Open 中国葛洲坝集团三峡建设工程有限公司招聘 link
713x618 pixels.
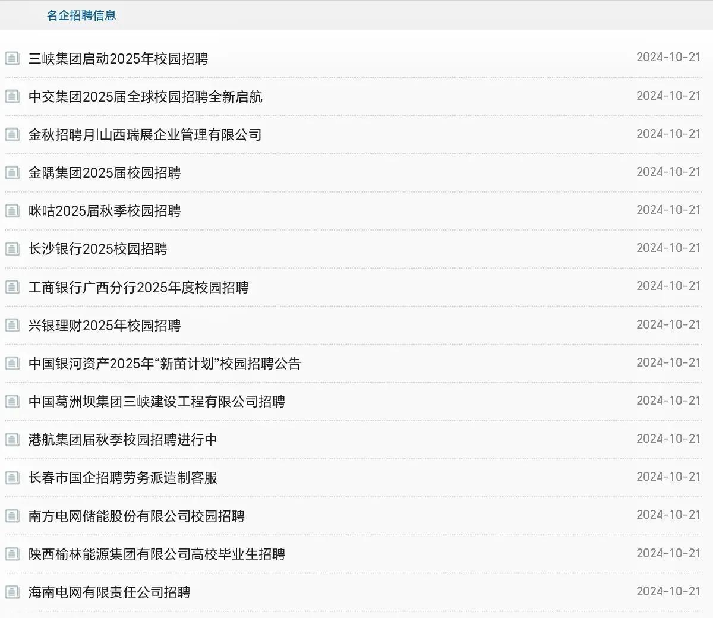157,401
